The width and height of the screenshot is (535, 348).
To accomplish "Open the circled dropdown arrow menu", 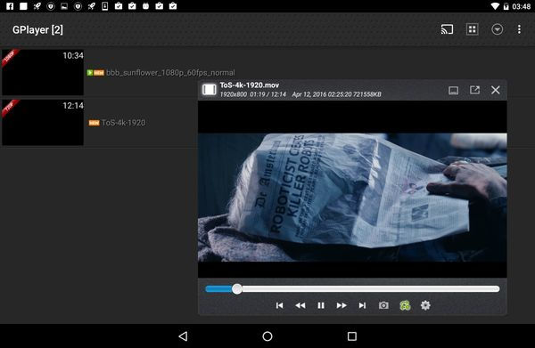I will coord(498,29).
